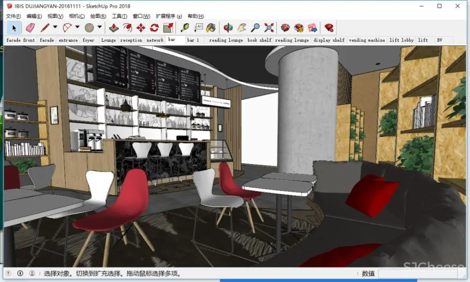Click the geo-location status bar icon
The width and height of the screenshot is (470, 282).
[8, 273]
